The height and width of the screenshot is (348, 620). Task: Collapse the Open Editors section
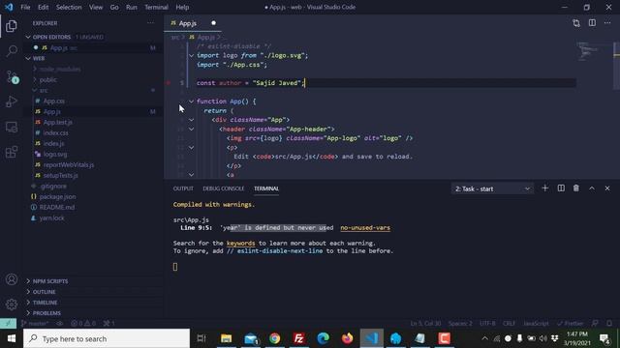click(28, 37)
